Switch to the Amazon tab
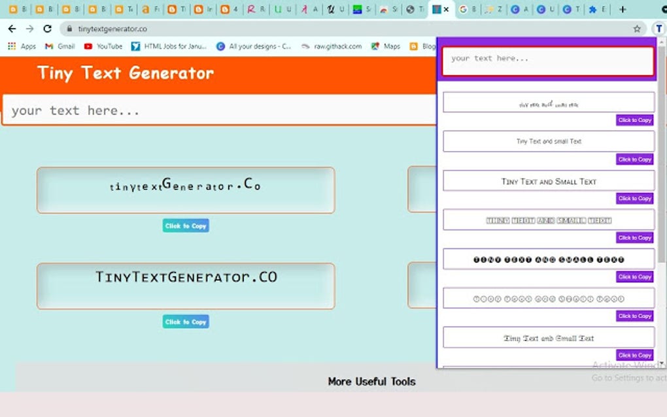The height and width of the screenshot is (417, 667). (150, 9)
